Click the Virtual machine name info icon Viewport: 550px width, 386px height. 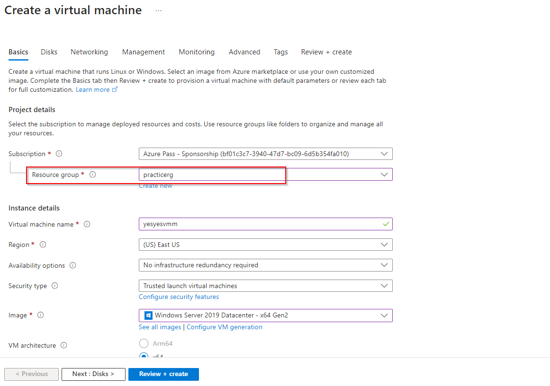(87, 224)
